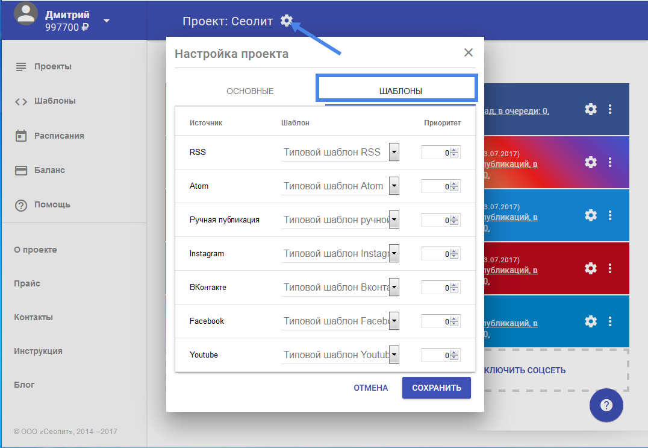648x448 pixels.
Task: Open three-dot menu on the top social row
Action: pyautogui.click(x=610, y=109)
